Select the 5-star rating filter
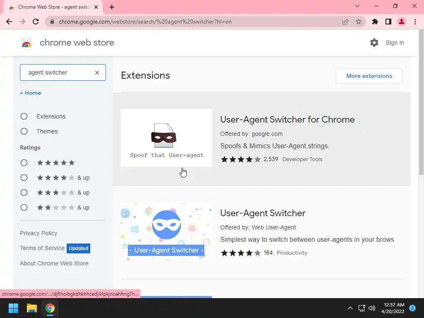This screenshot has width=424, height=318. click(24, 163)
